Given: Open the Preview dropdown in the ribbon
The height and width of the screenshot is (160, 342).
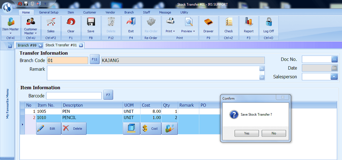Looking at the screenshot, I should point(188,26).
